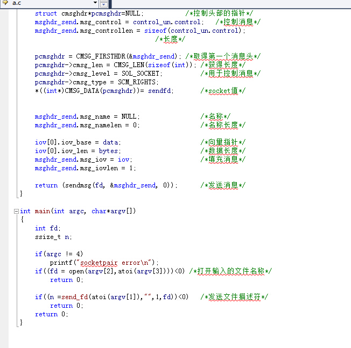Click the small blue split-view arrow button
This screenshot has height=348, width=351.
(103, 4)
